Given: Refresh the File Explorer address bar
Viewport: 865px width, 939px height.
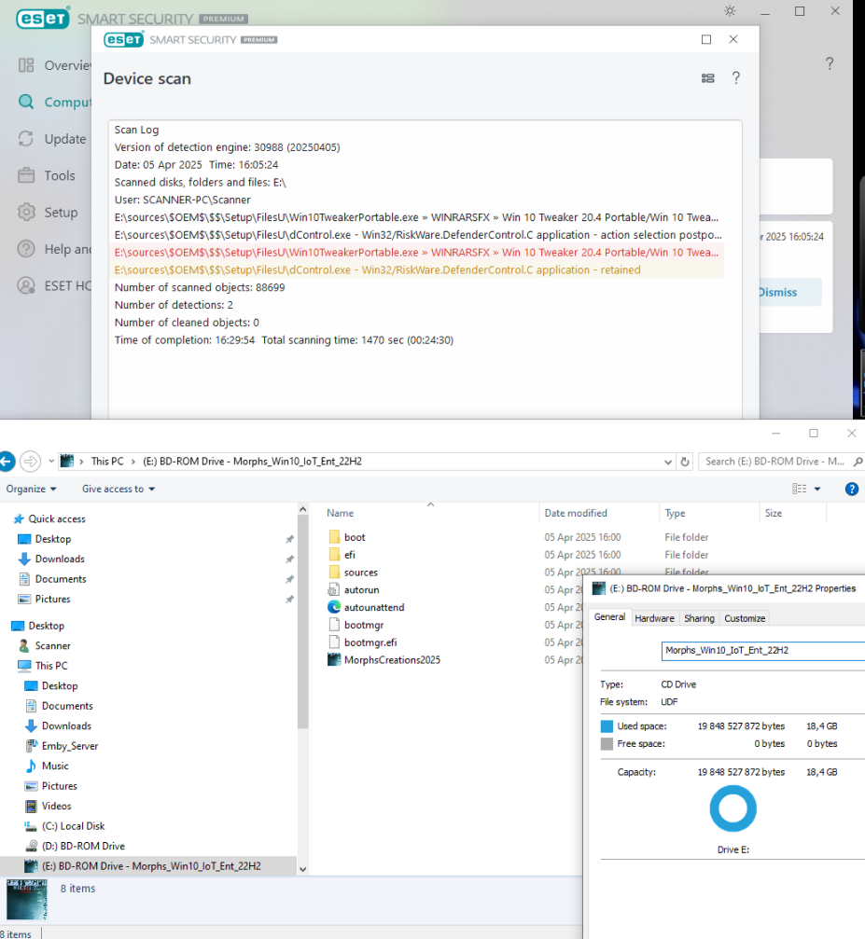Looking at the screenshot, I should coord(685,462).
